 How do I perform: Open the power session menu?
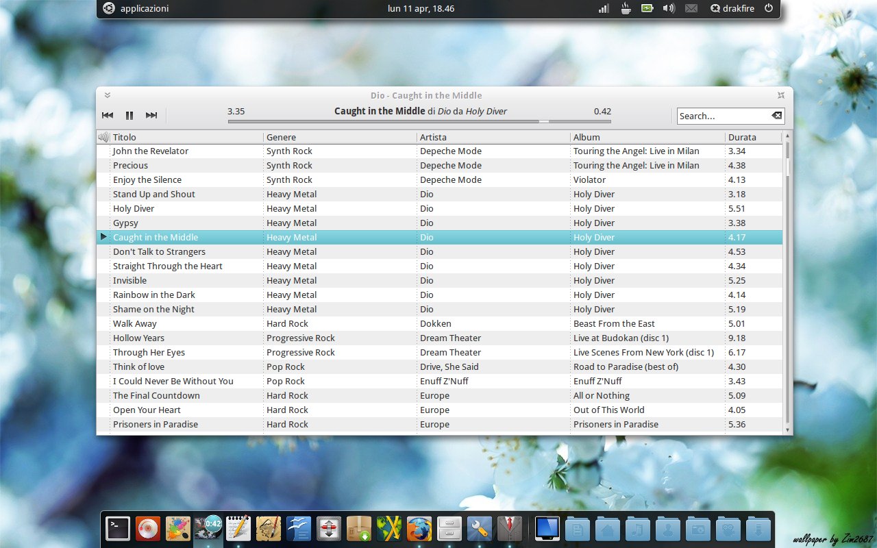[x=769, y=9]
